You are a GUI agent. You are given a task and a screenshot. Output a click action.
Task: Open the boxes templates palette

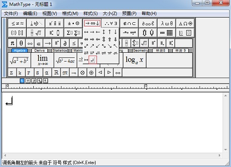coord(185,33)
